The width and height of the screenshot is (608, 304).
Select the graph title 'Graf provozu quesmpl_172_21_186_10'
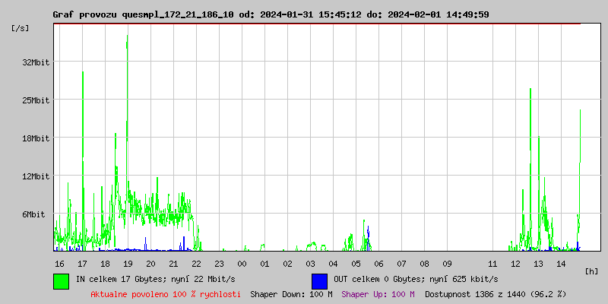click(143, 14)
